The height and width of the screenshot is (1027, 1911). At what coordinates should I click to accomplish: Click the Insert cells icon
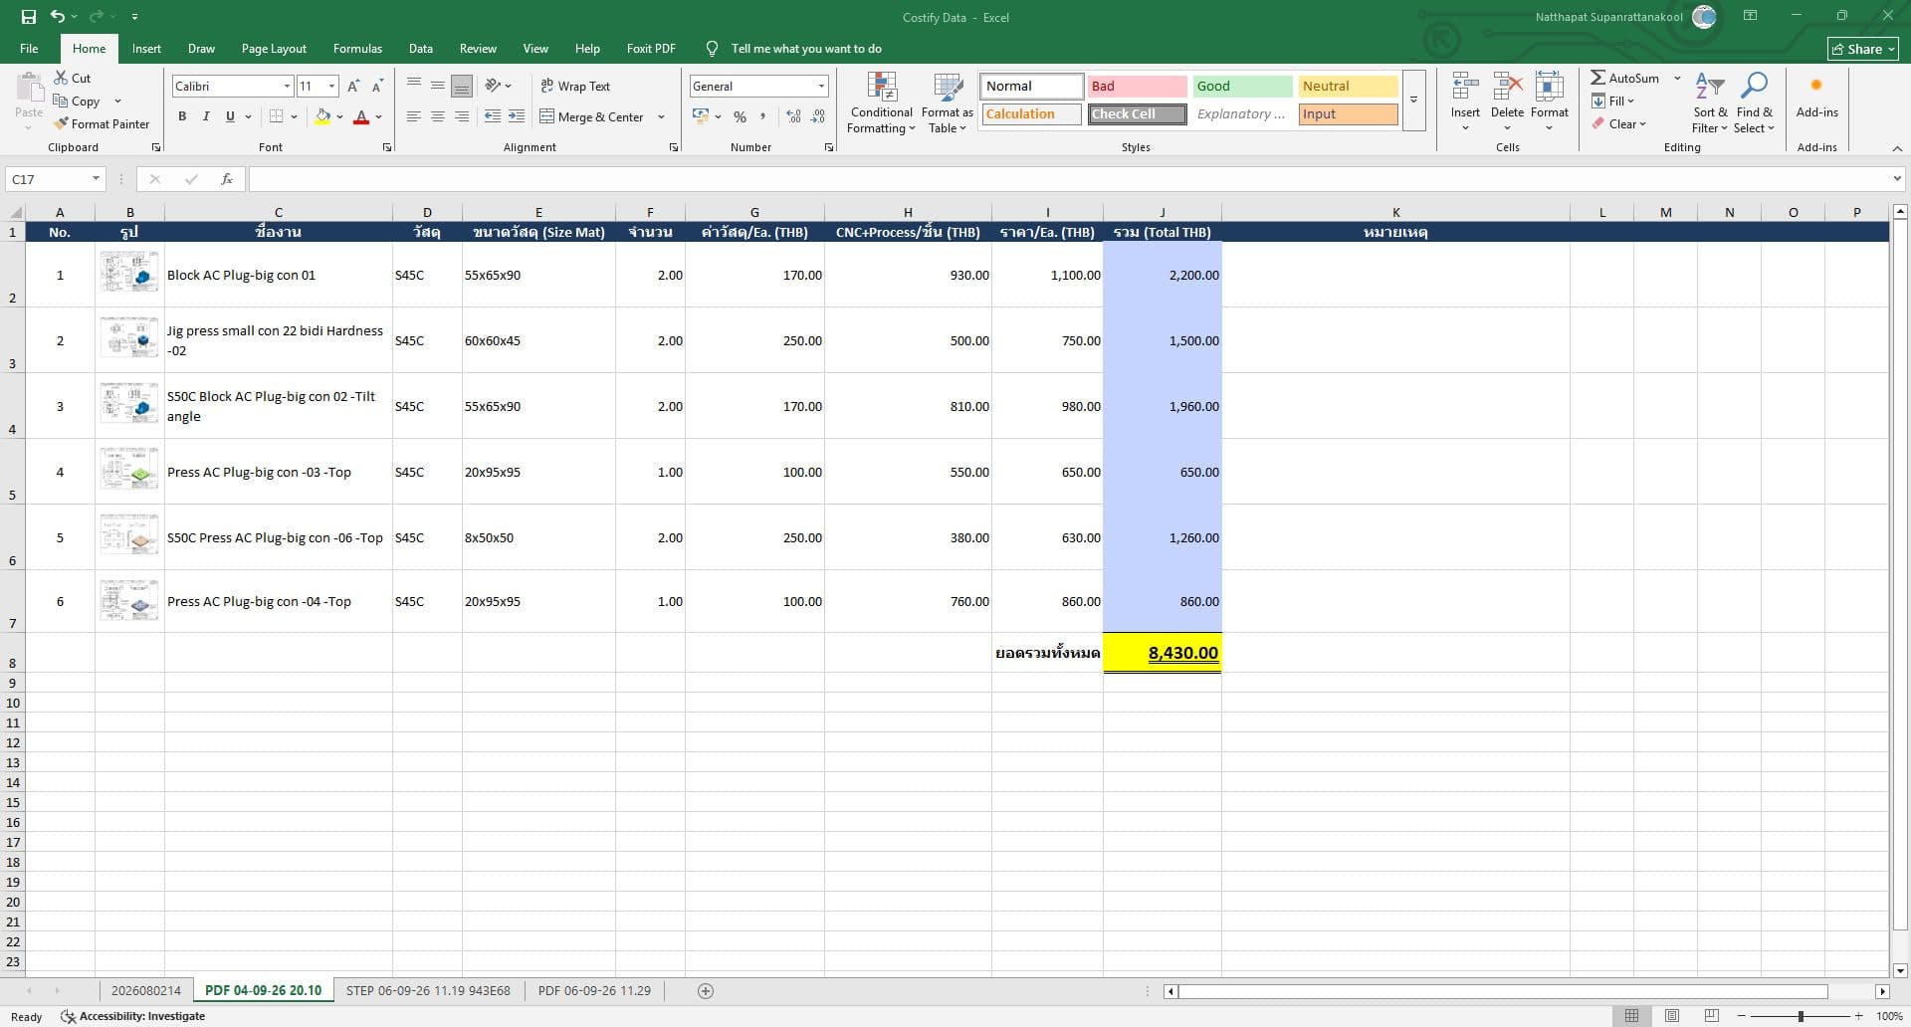1464,88
